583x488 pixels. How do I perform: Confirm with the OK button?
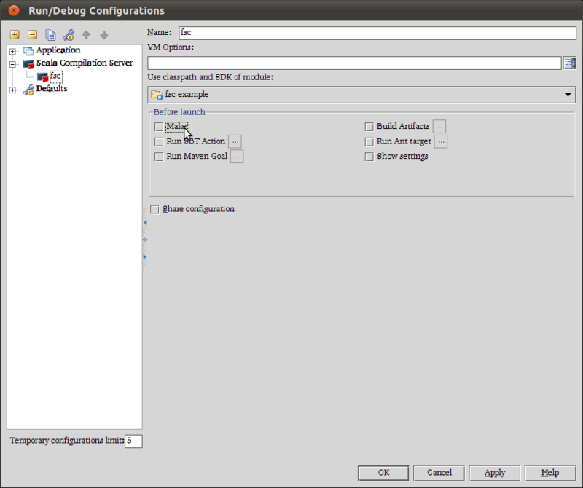[x=383, y=473]
